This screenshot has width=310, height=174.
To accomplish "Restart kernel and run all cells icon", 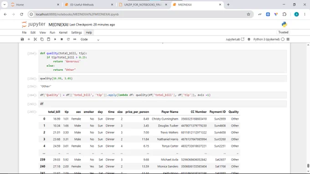I will (75, 39).
